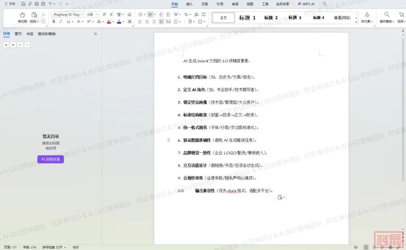Switch to the 插入 (Insert) ribbon tab
This screenshot has width=406, height=250.
(189, 4)
